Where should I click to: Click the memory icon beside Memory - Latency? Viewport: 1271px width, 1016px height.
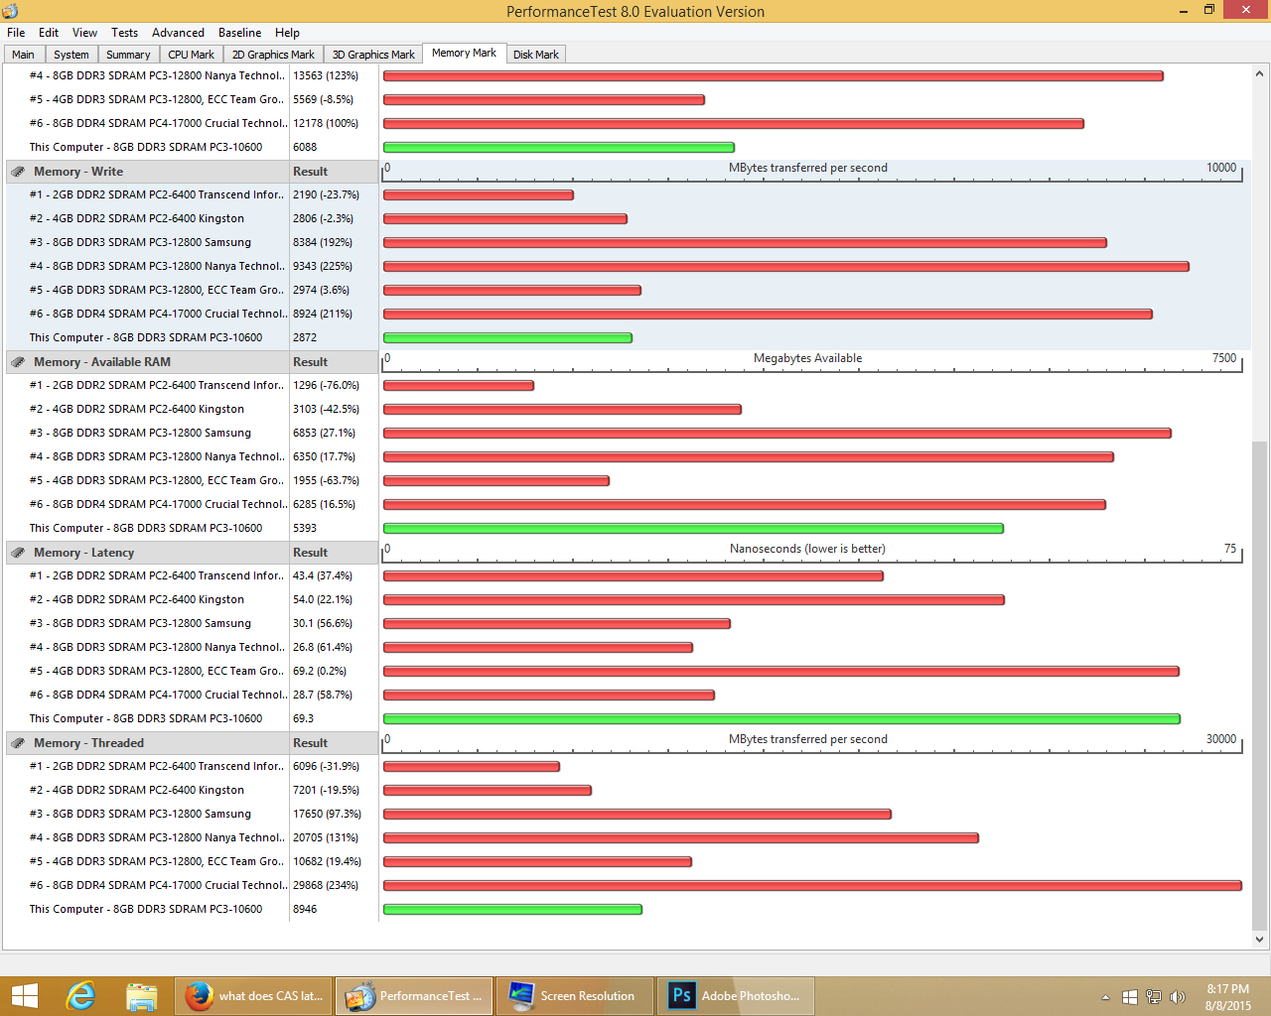coord(18,553)
